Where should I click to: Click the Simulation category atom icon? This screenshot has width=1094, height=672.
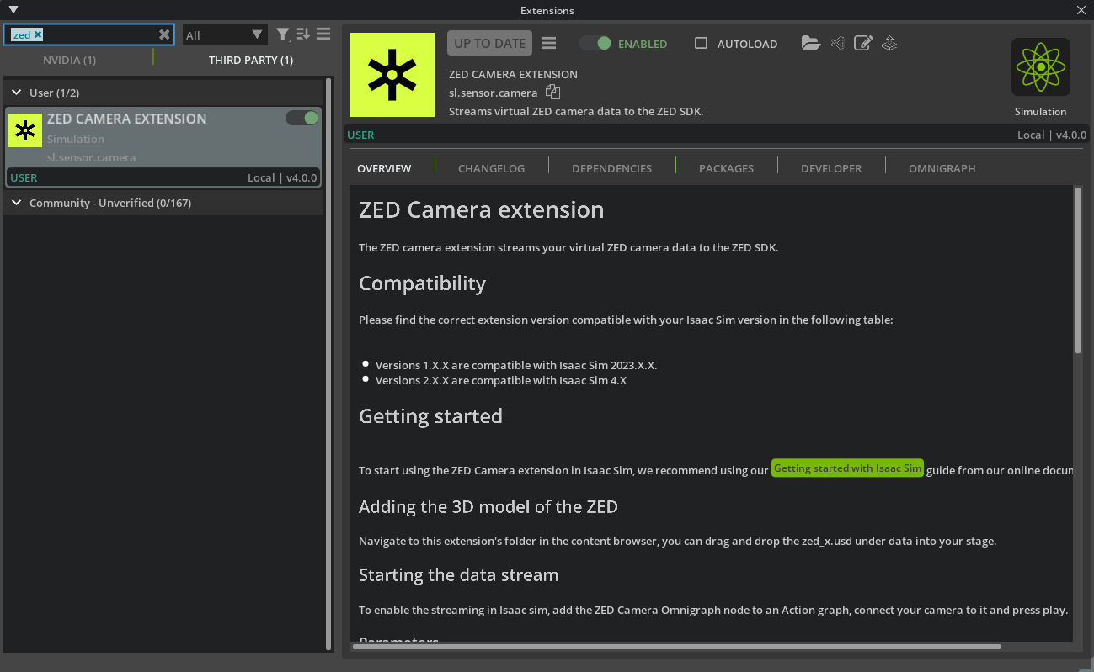click(x=1040, y=66)
